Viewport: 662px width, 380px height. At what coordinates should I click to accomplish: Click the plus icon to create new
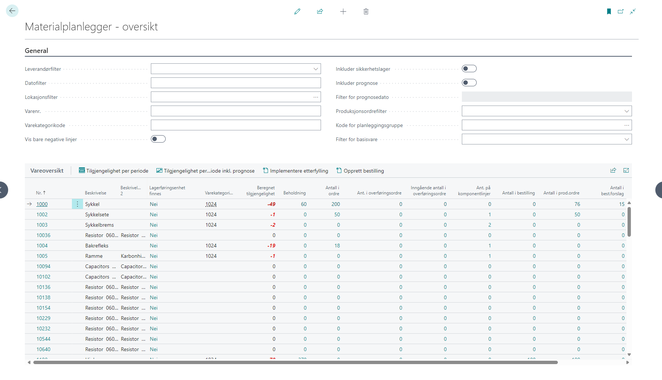(343, 11)
